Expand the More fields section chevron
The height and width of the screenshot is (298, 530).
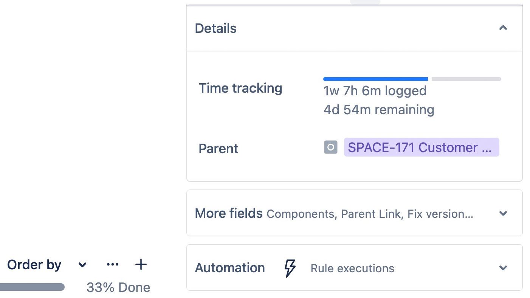click(503, 213)
